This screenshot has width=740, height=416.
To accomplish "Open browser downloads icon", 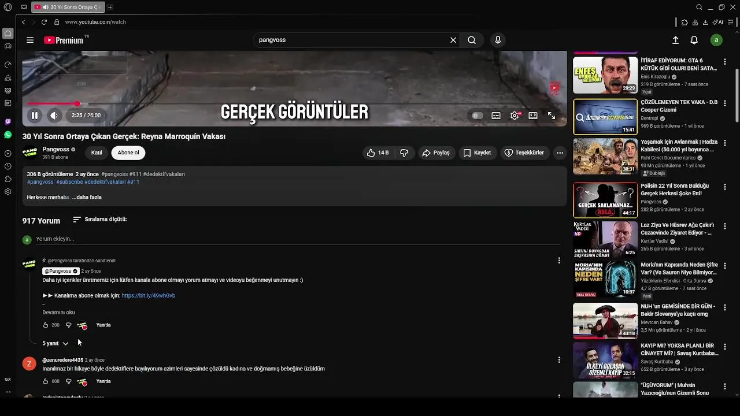I will pyautogui.click(x=705, y=22).
